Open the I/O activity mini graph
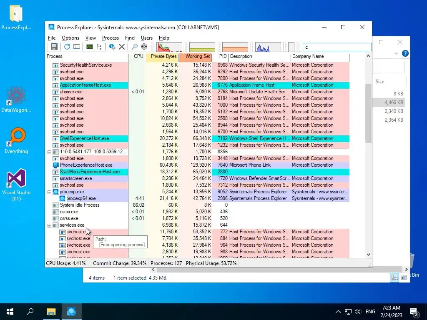This screenshot has height=320, width=427. click(268, 47)
